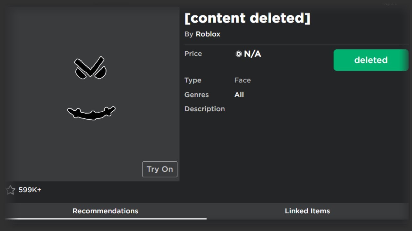This screenshot has height=231, width=412.
Task: Click the white active-tab underline indicator
Action: pyautogui.click(x=106, y=219)
